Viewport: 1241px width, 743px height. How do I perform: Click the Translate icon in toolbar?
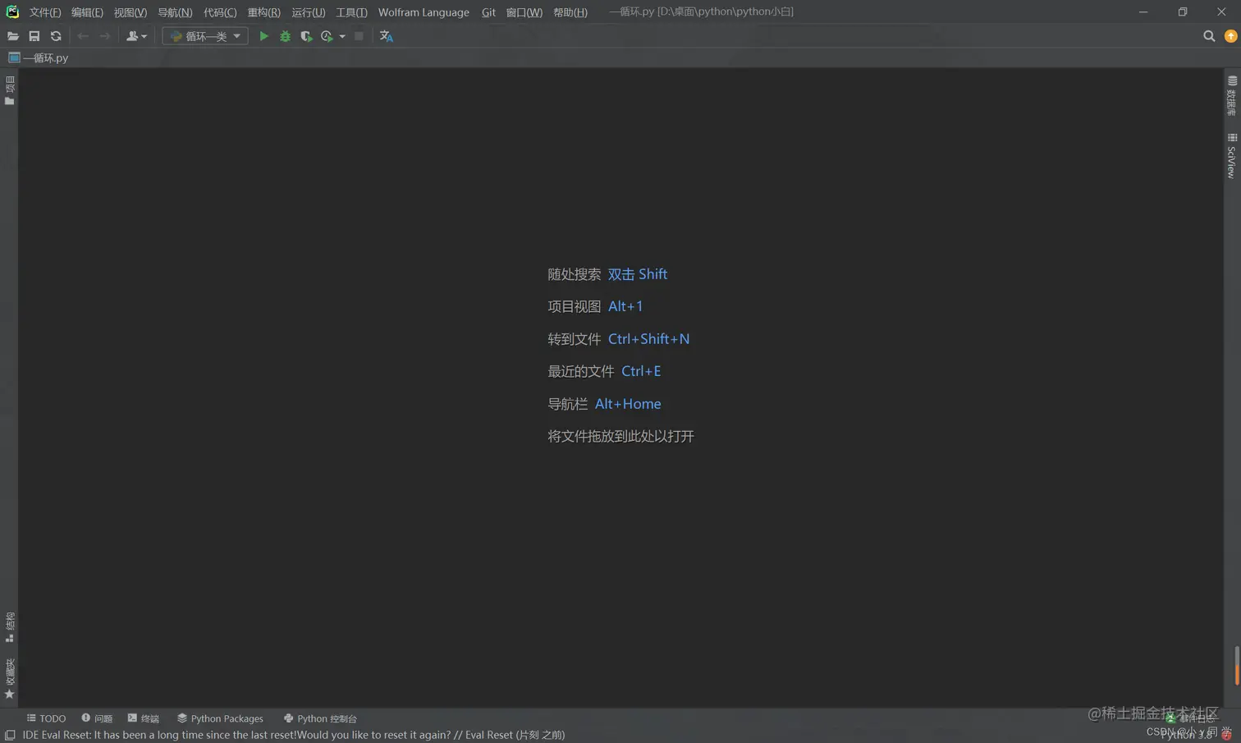click(386, 36)
